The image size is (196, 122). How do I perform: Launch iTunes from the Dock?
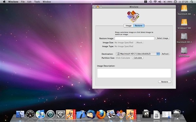[41, 114]
